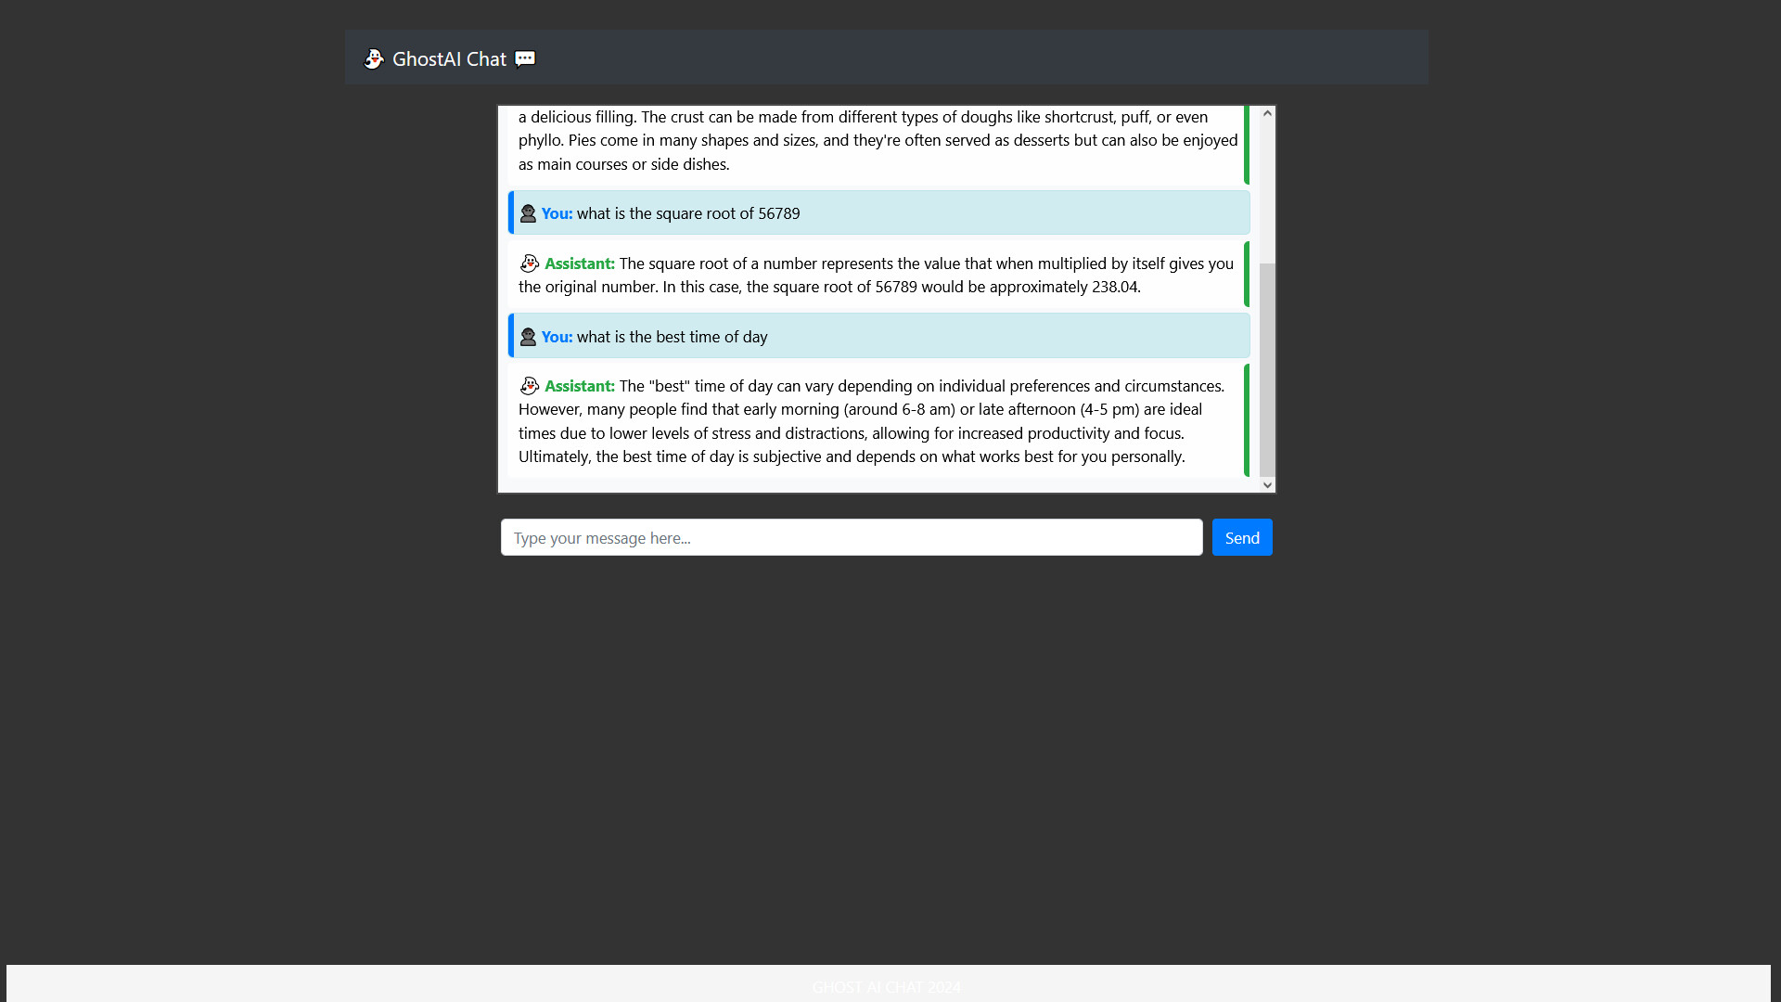Image resolution: width=1781 pixels, height=1002 pixels.
Task: Select the 'square root of 56789' user message
Action: (x=688, y=213)
